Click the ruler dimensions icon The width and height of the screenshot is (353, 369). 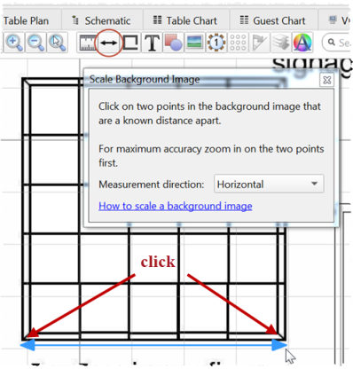pyautogui.click(x=88, y=43)
